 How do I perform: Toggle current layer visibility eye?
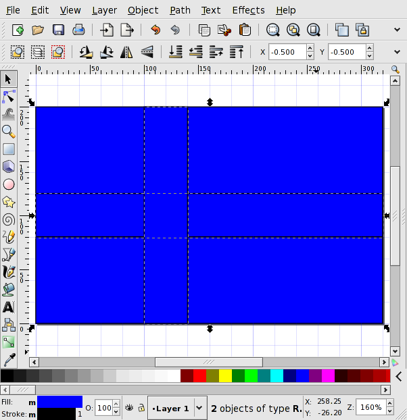click(128, 408)
